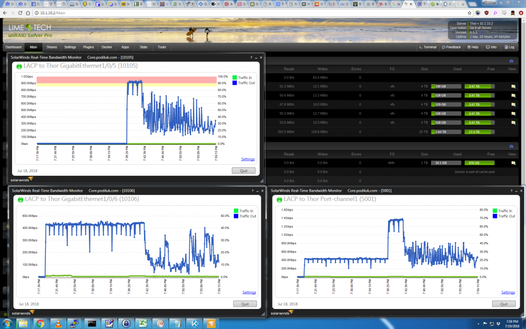Quit the GigabitEthernet1/0/6 bandwidth monitor
526x329 pixels.
[x=245, y=304]
